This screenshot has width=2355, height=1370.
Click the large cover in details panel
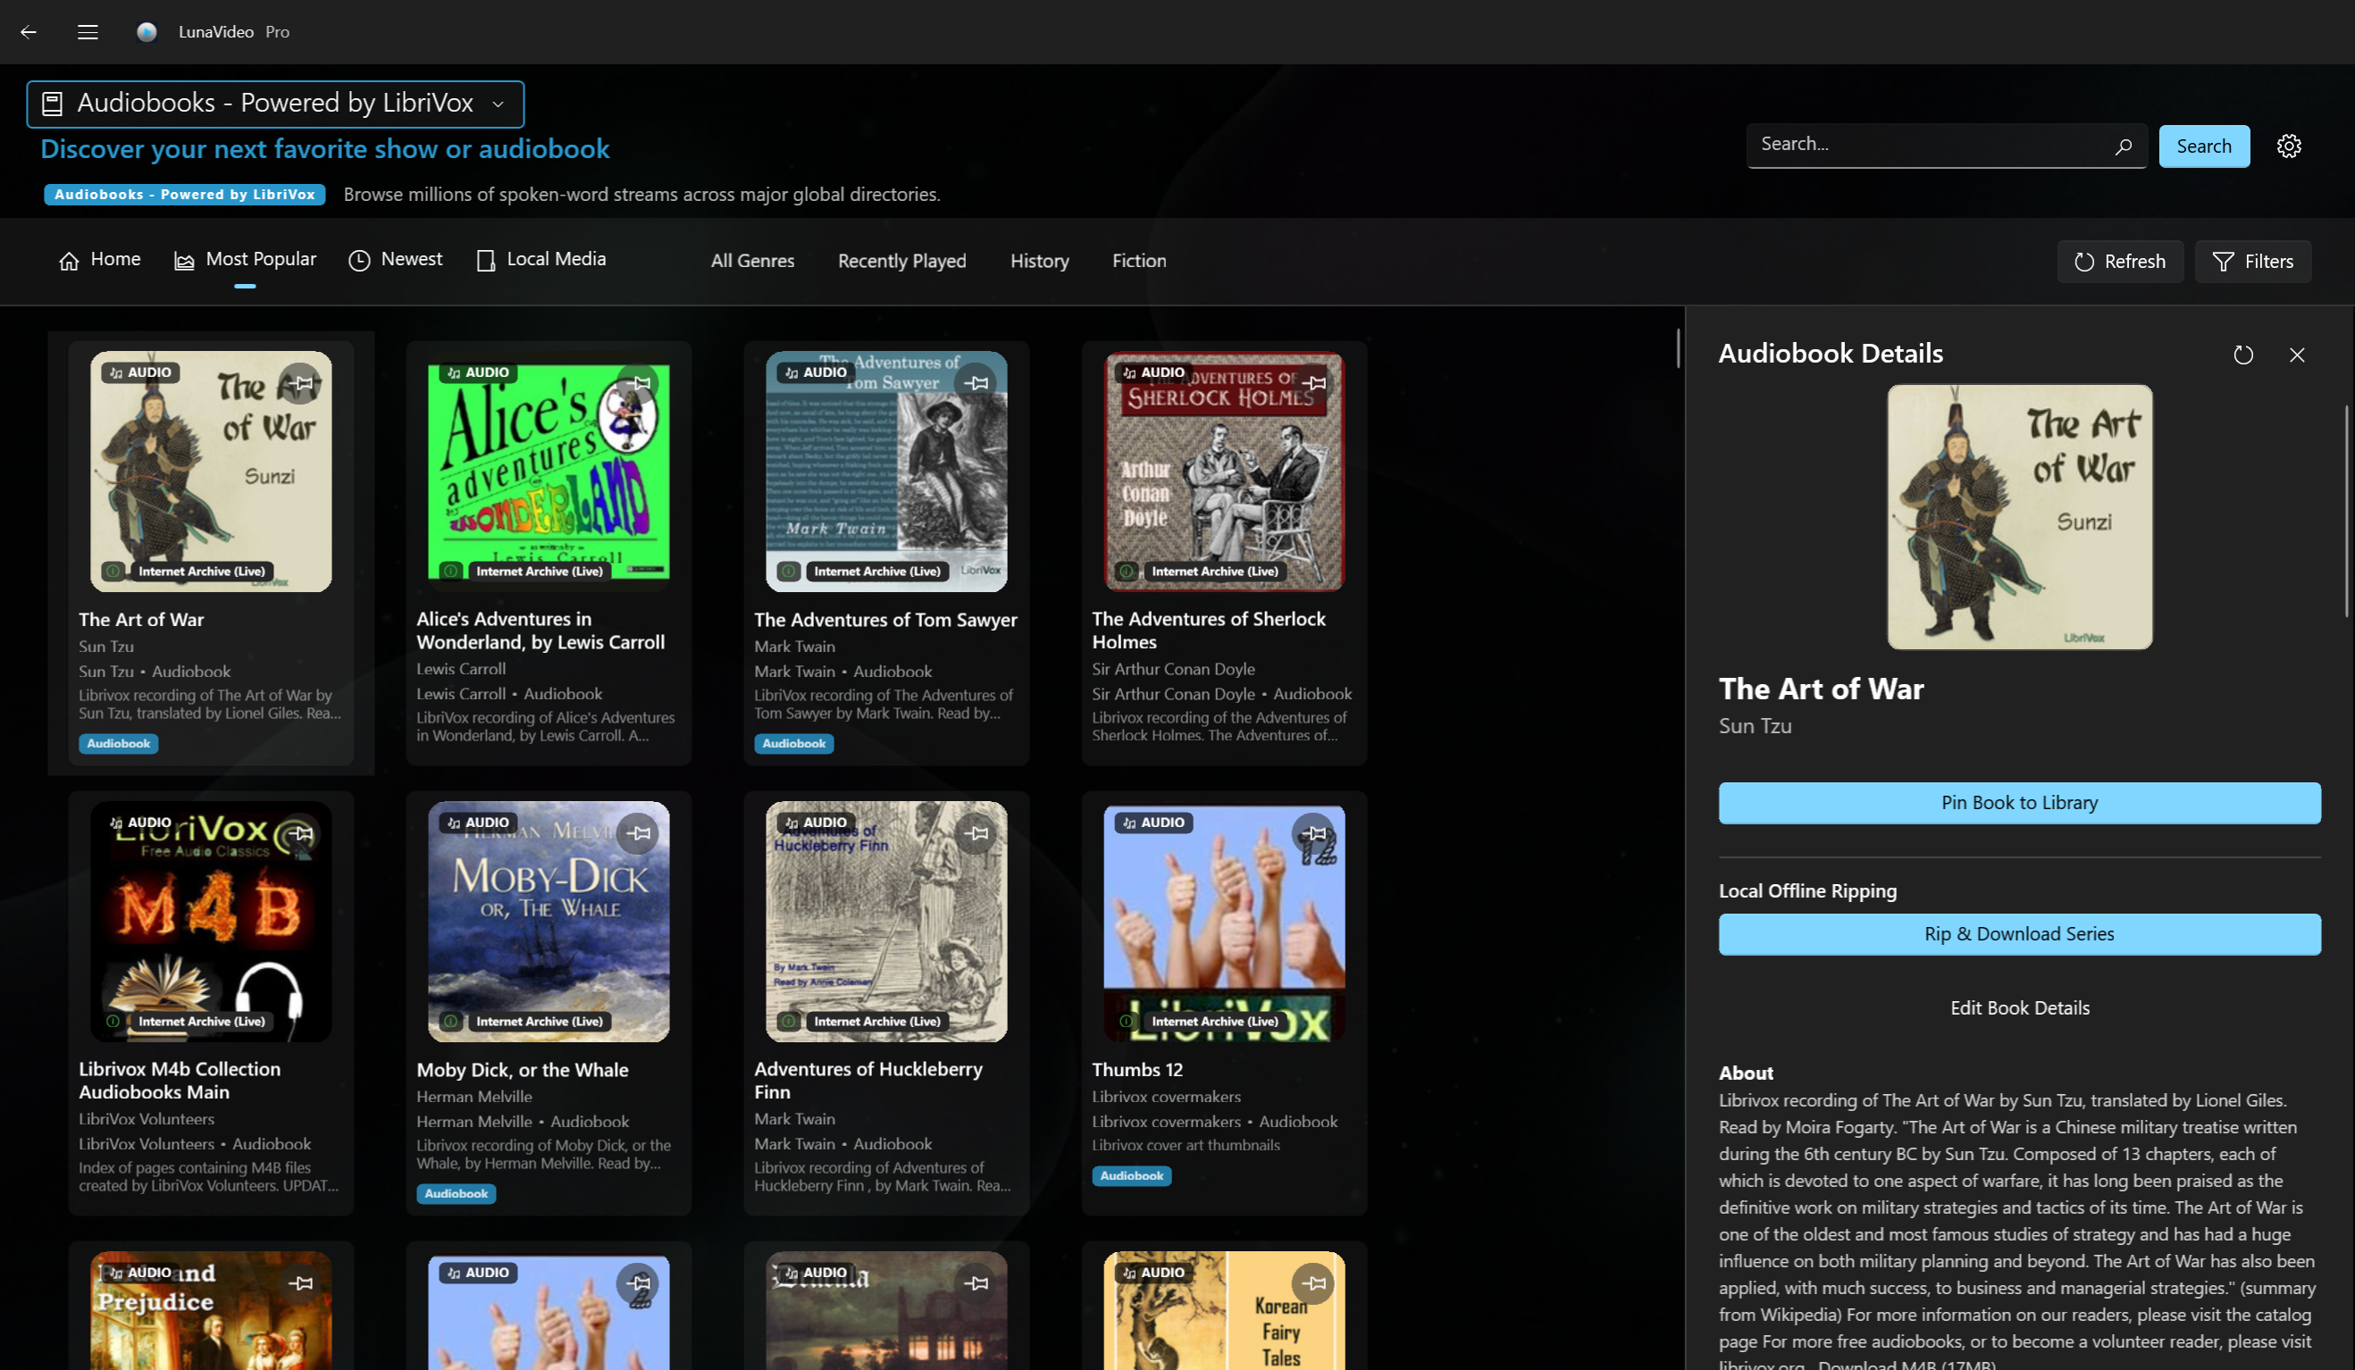tap(2019, 517)
